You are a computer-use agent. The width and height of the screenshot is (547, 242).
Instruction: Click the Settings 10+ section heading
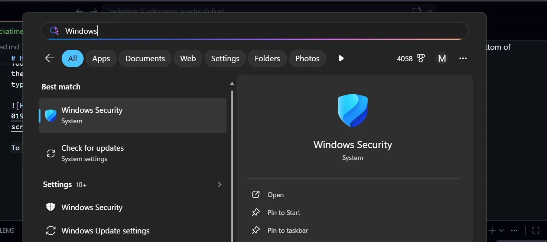coord(65,184)
